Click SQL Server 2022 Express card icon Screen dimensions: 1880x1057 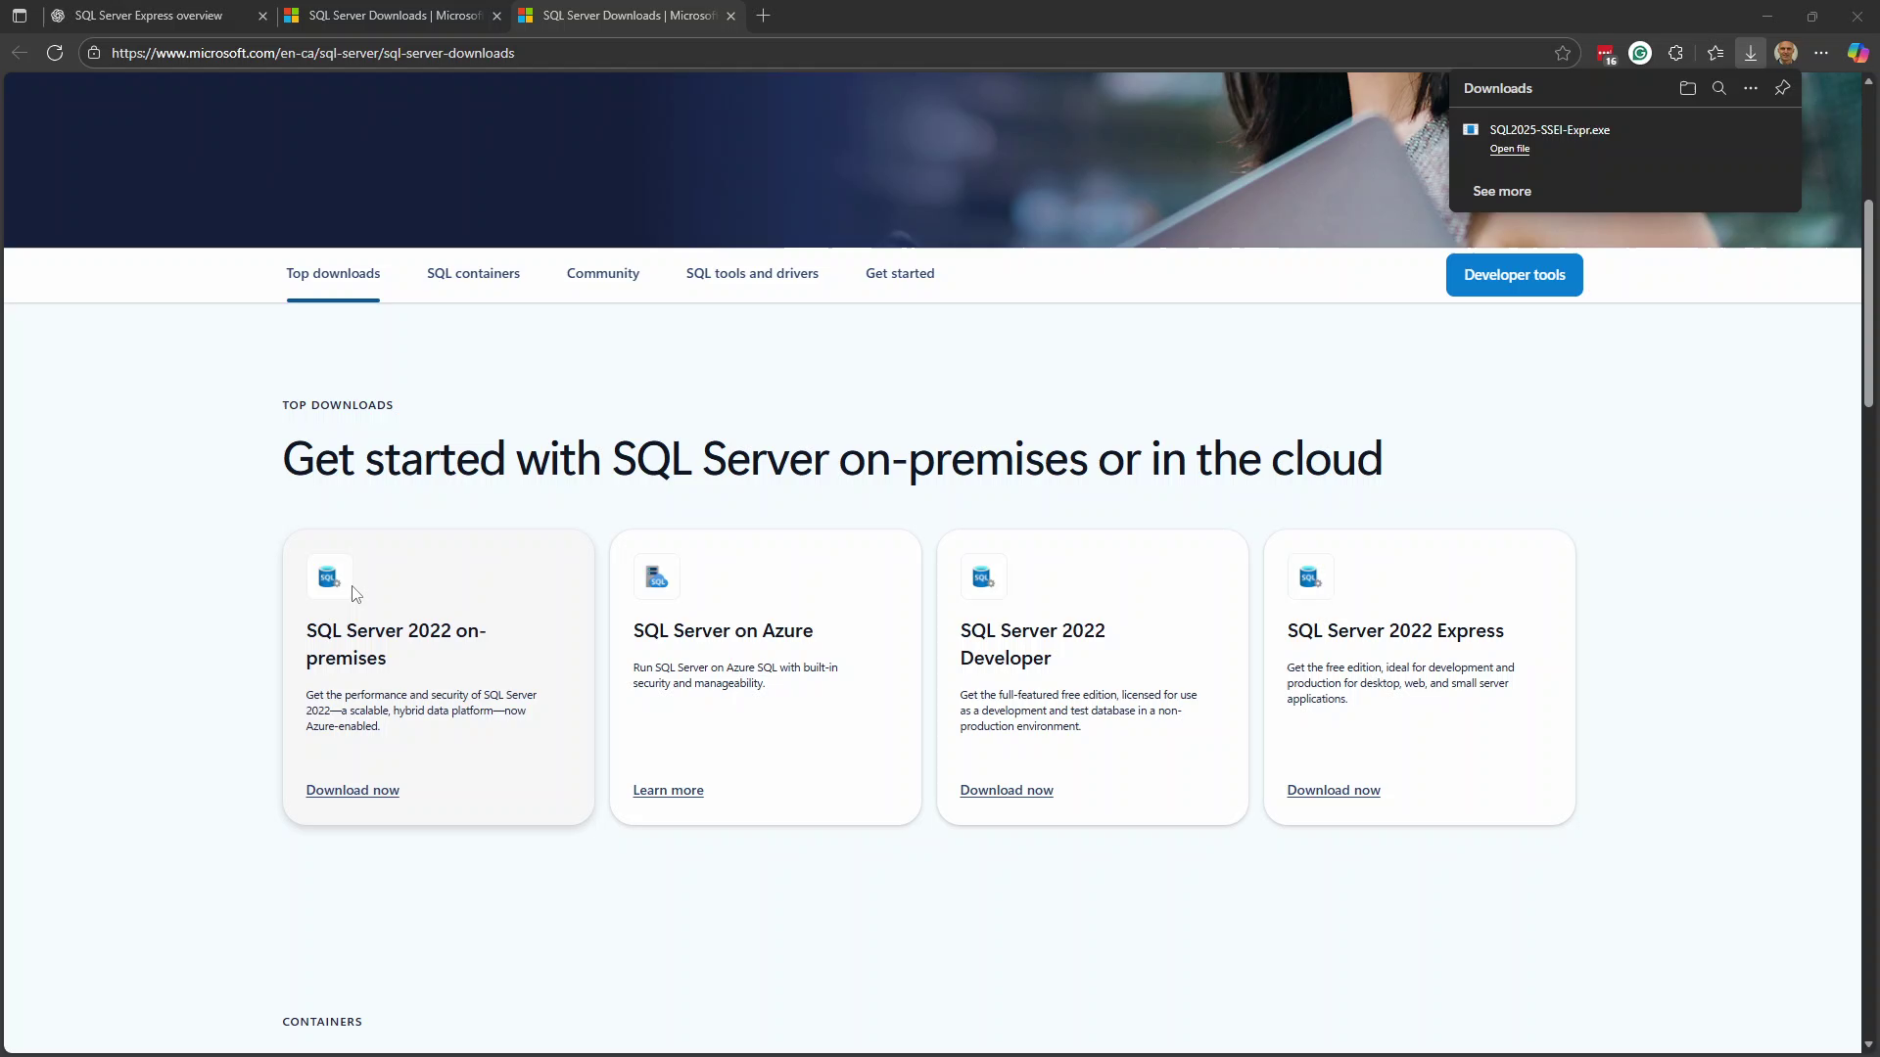pos(1310,576)
